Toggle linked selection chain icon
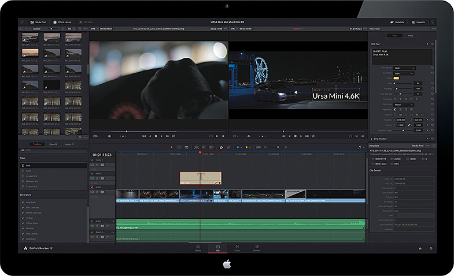This screenshot has height=276, width=454. coord(228,147)
